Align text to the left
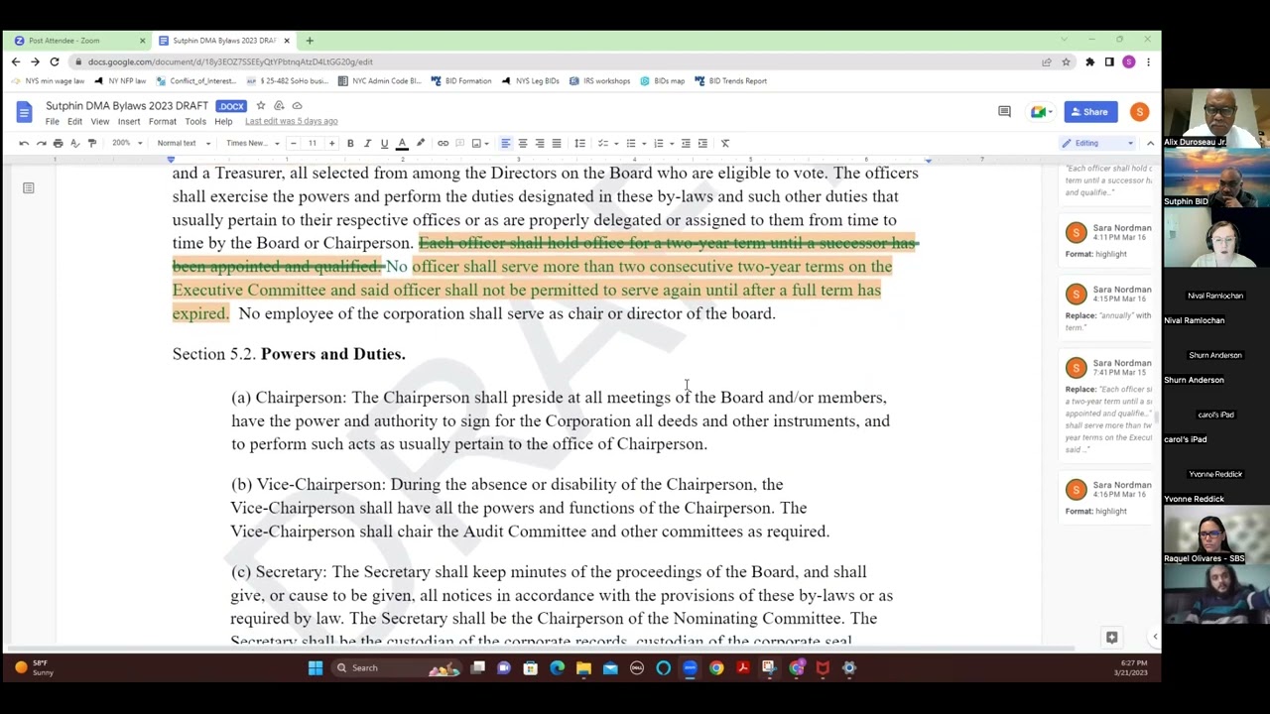Image resolution: width=1270 pixels, height=714 pixels. pos(505,143)
